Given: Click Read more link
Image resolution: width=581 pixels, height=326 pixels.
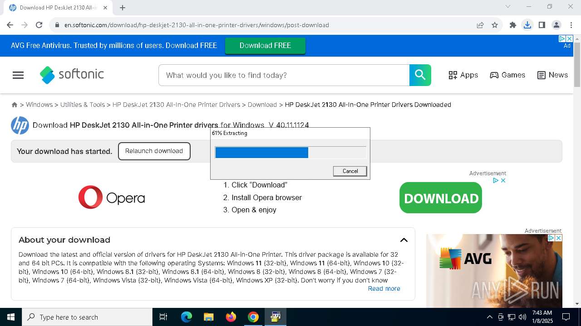Looking at the screenshot, I should click(384, 288).
